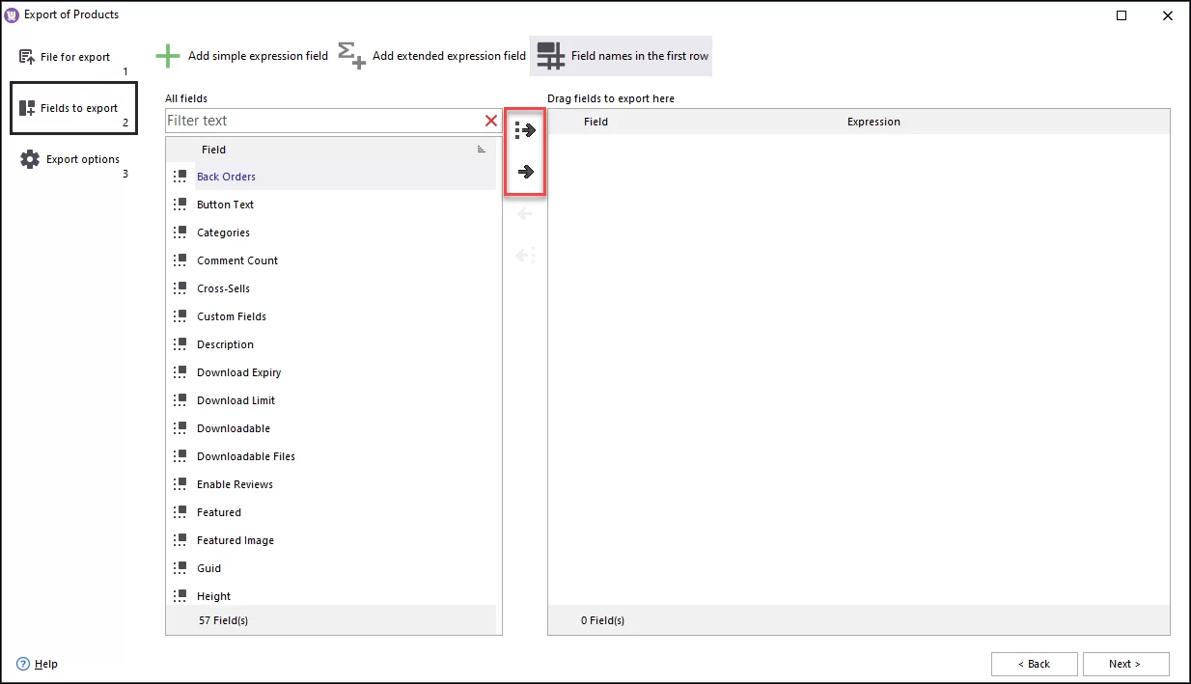Image resolution: width=1191 pixels, height=684 pixels.
Task: Click the Add extended expression field sigma icon
Action: tap(351, 55)
